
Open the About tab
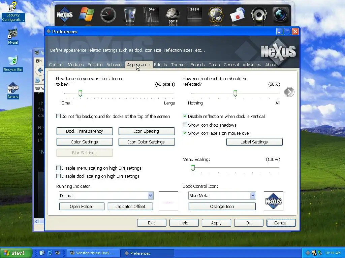(271, 65)
